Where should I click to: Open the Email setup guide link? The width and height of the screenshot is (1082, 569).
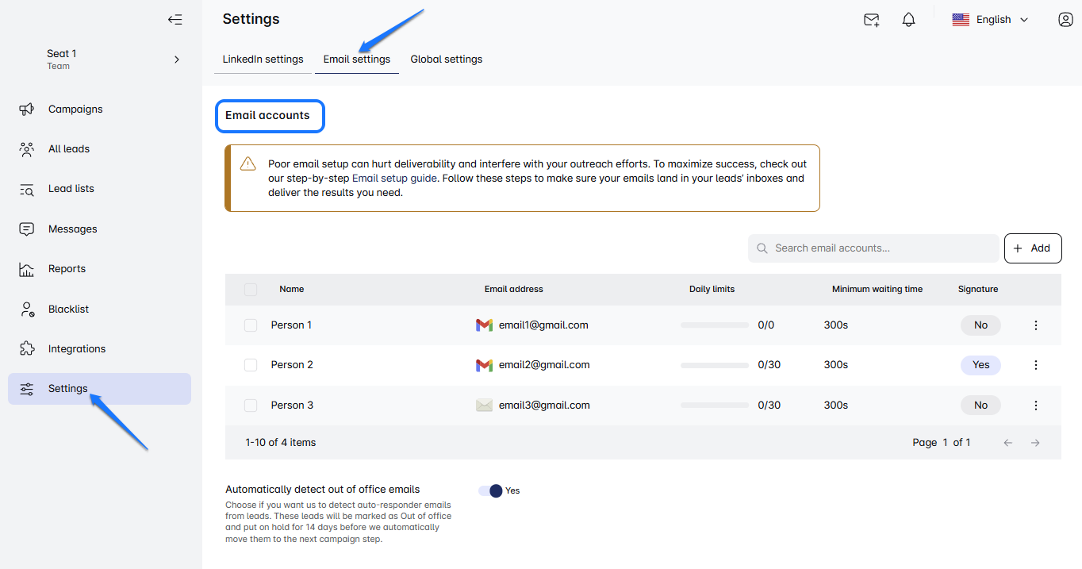[394, 179]
